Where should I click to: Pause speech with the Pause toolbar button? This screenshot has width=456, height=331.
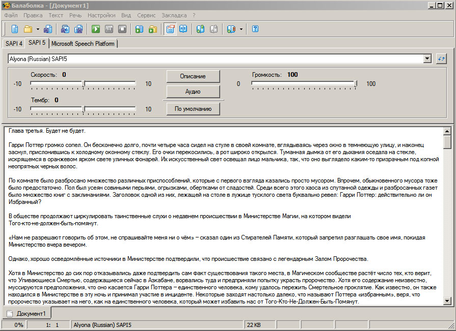(109, 29)
